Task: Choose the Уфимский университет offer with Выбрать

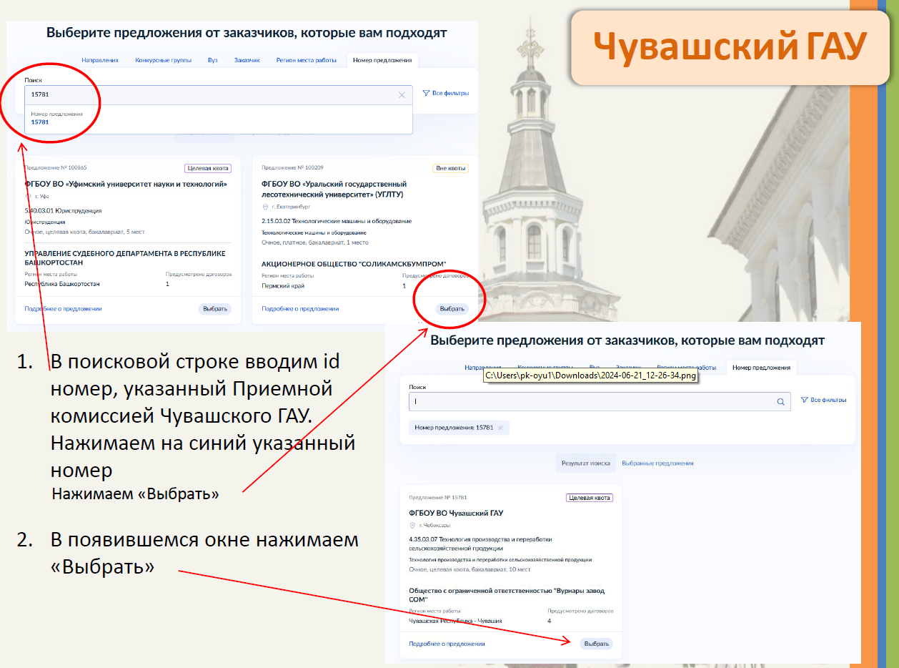Action: click(215, 309)
